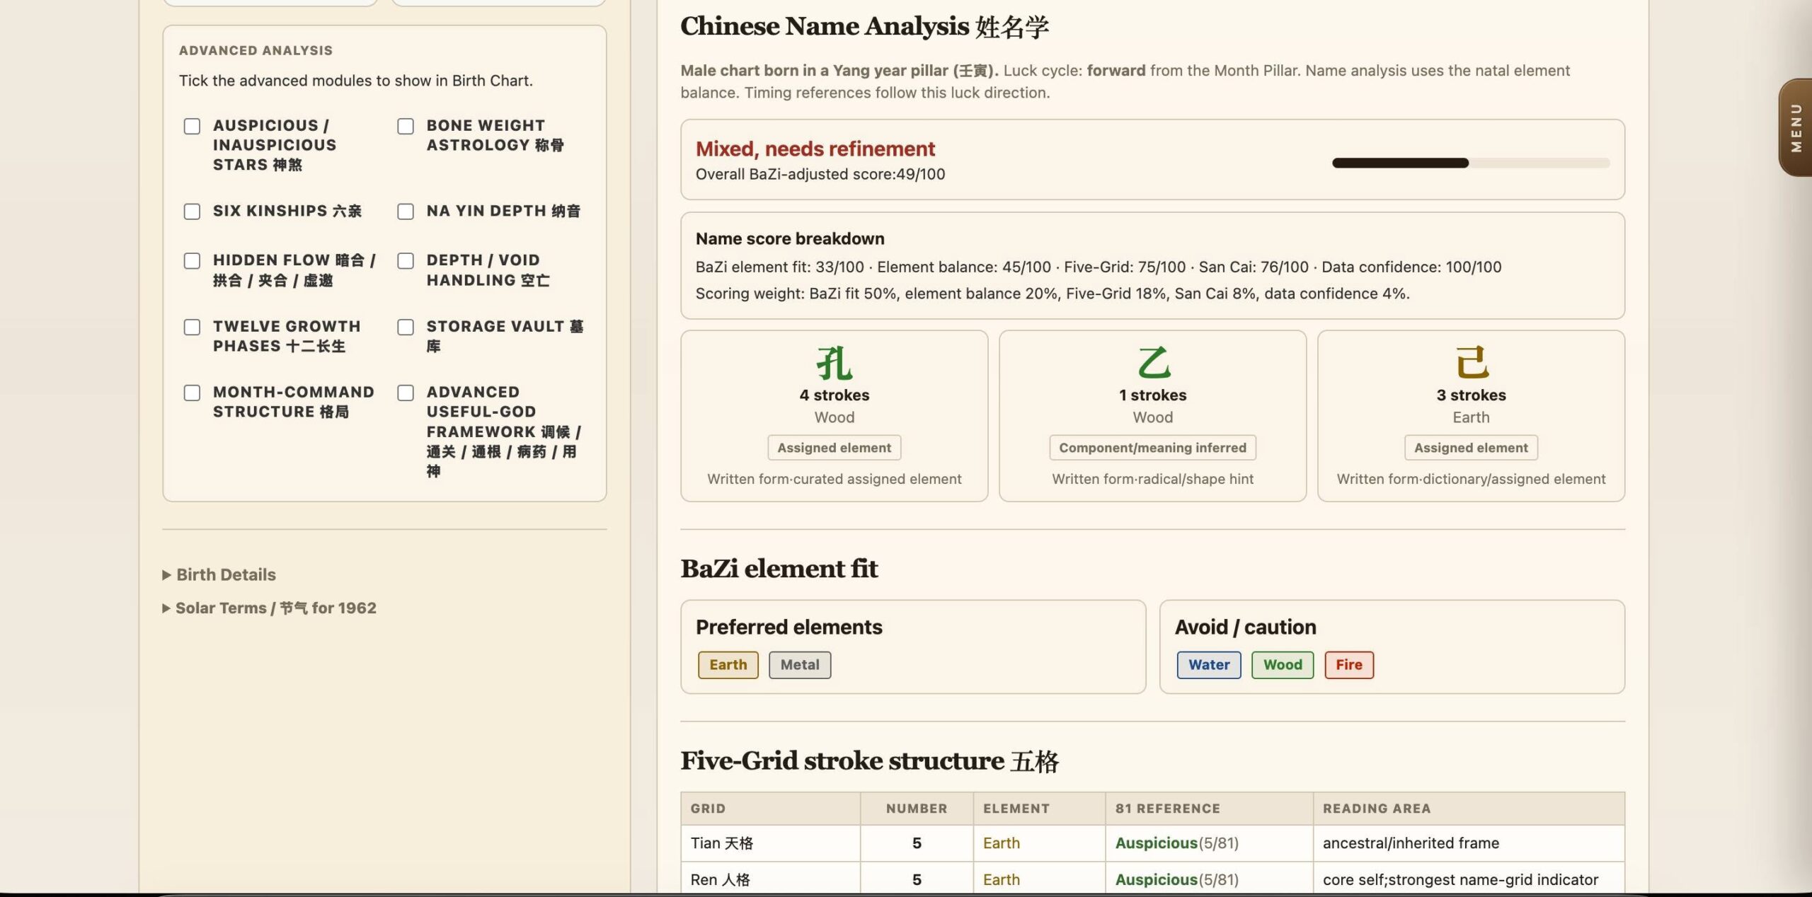1812x897 pixels.
Task: Click '1 strokes' under 乙
Action: [x=1153, y=395]
